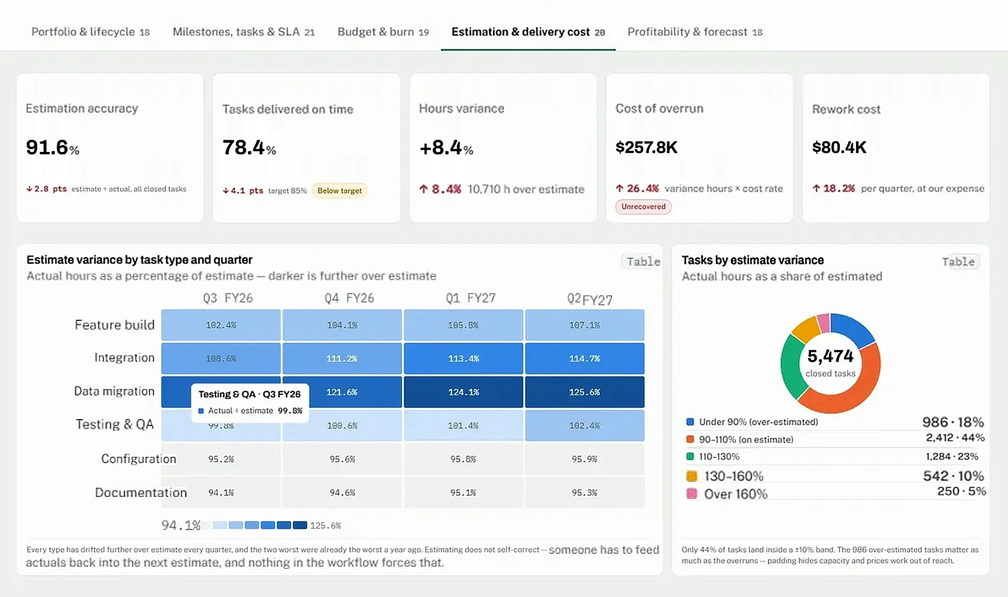This screenshot has height=597, width=1008.
Task: Click the down arrow beside 4.1 pts
Action: [x=226, y=191]
